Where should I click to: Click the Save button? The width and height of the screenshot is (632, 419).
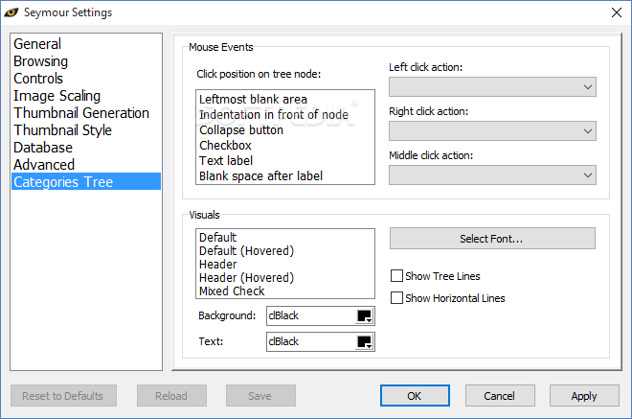point(260,396)
